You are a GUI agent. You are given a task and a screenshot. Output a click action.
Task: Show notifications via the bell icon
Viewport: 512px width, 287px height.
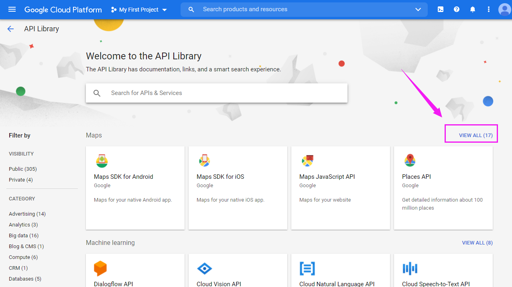pyautogui.click(x=473, y=9)
